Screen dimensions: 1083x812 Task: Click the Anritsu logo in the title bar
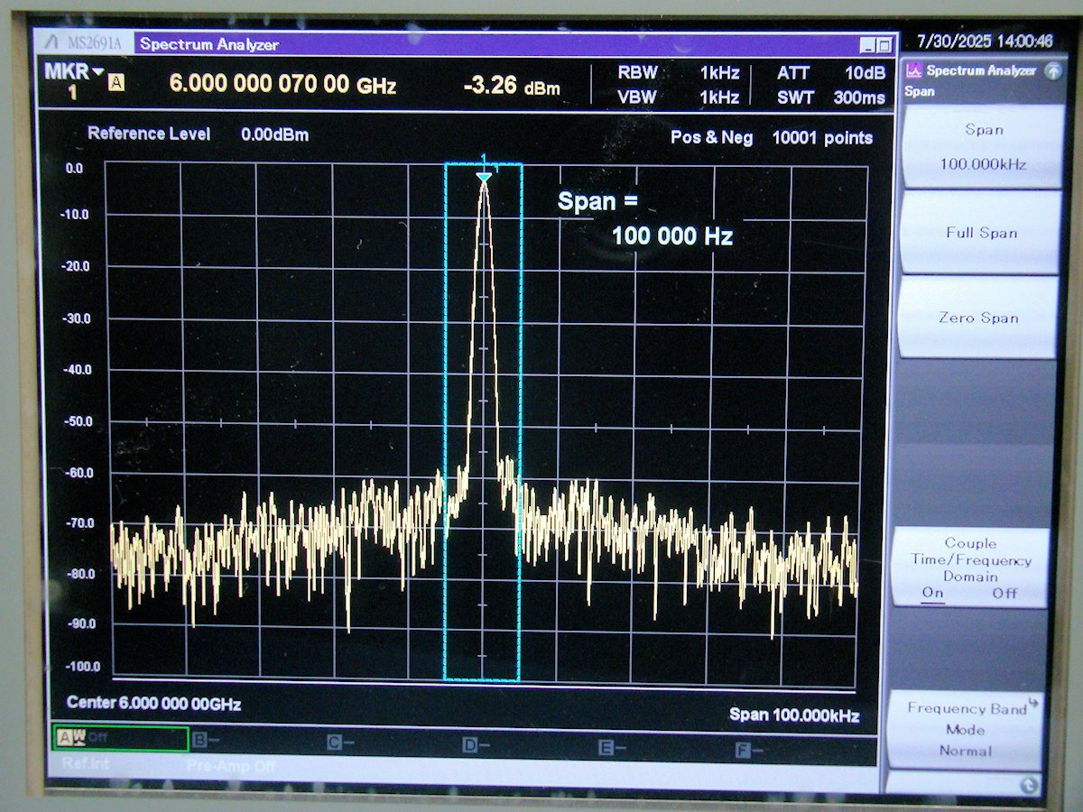(x=51, y=44)
